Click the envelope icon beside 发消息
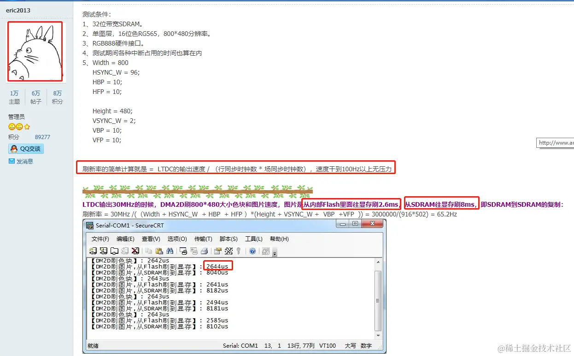 [x=12, y=161]
